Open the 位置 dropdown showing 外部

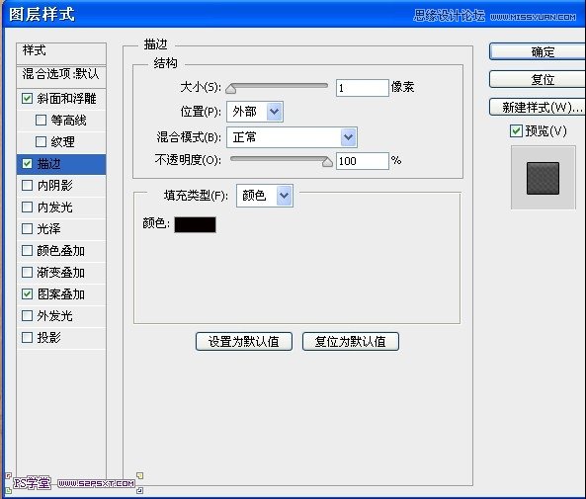click(x=255, y=112)
